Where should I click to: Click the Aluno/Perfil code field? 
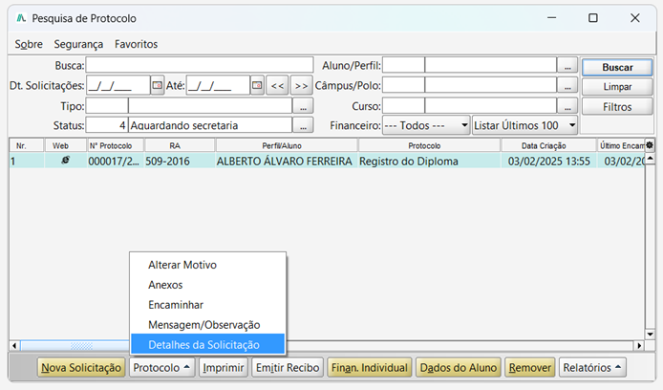coord(403,66)
